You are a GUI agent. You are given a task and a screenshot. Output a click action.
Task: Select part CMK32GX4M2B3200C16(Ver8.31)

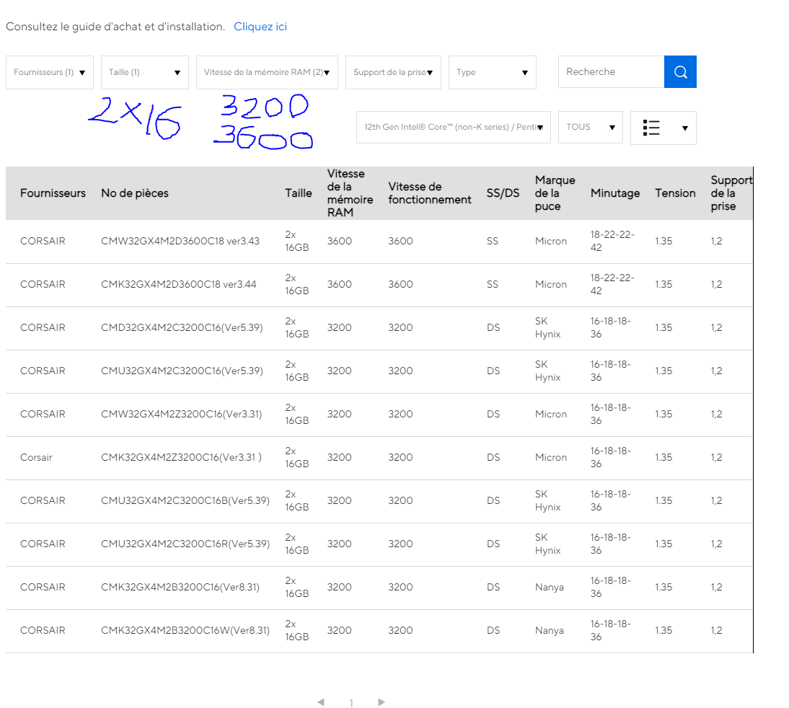click(180, 587)
